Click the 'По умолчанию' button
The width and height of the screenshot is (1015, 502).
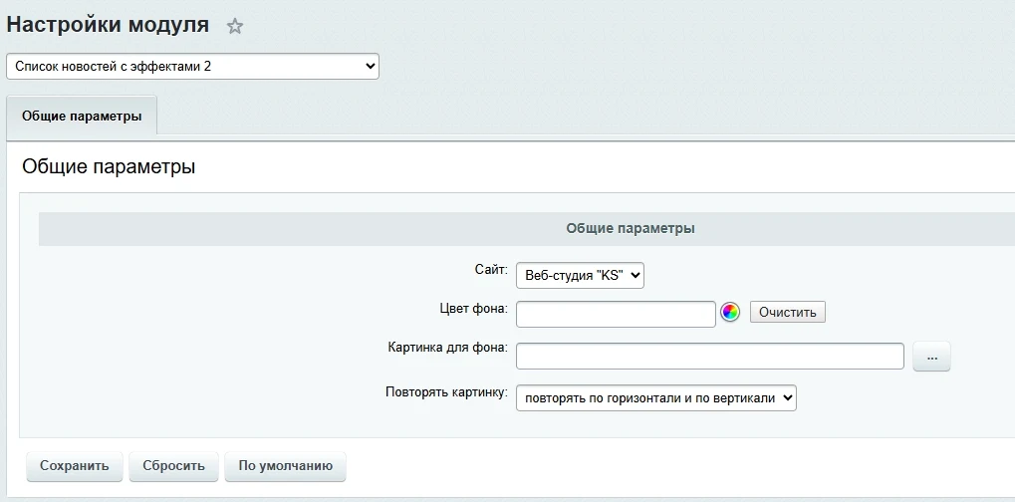pyautogui.click(x=286, y=466)
